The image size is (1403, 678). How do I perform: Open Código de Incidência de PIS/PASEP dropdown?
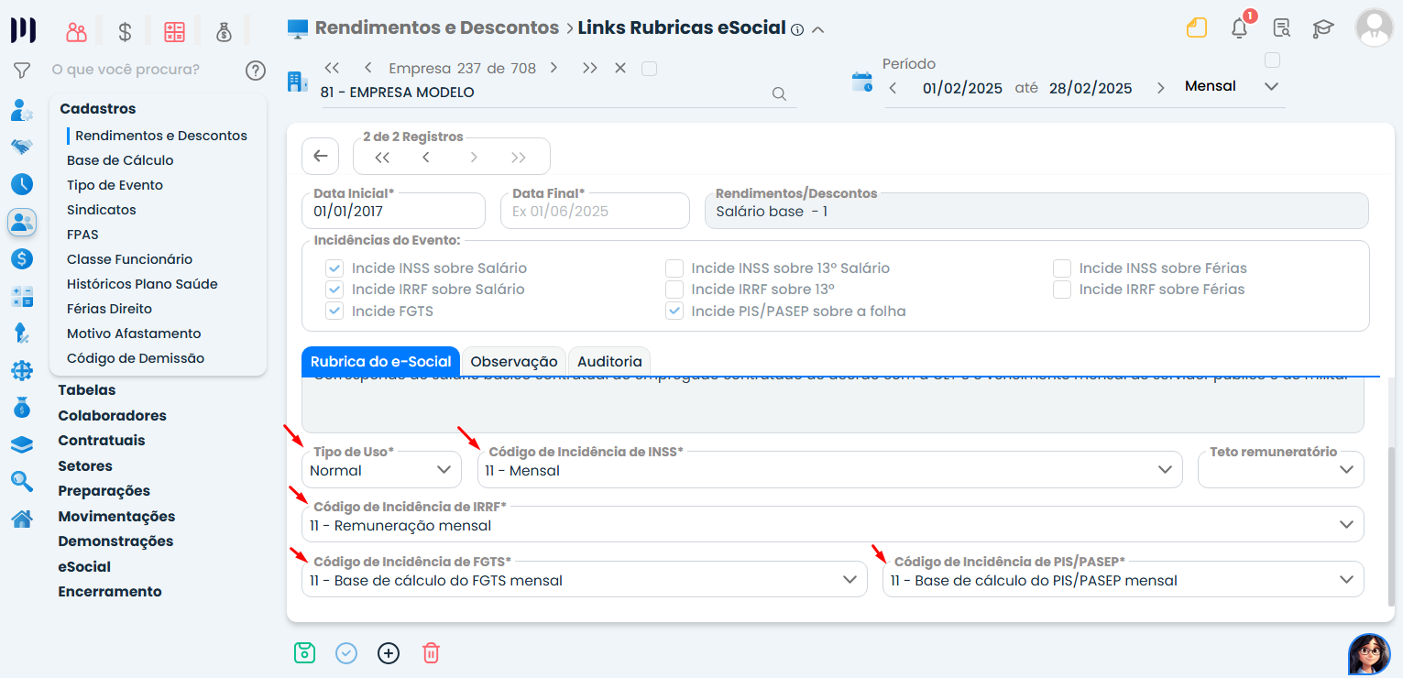tap(1123, 580)
